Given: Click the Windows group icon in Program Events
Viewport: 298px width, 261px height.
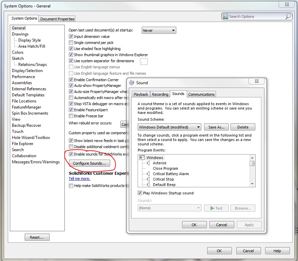Looking at the screenshot, I should [142, 158].
